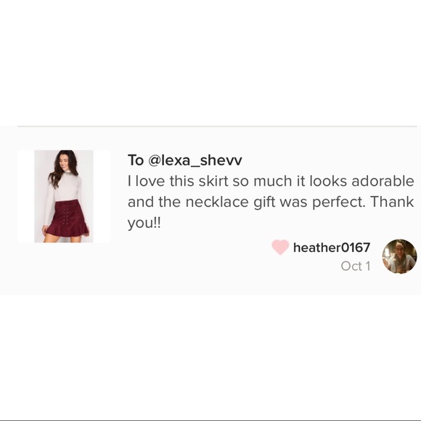Click the "To" label before the mention
The image size is (421, 421).
[x=136, y=160]
